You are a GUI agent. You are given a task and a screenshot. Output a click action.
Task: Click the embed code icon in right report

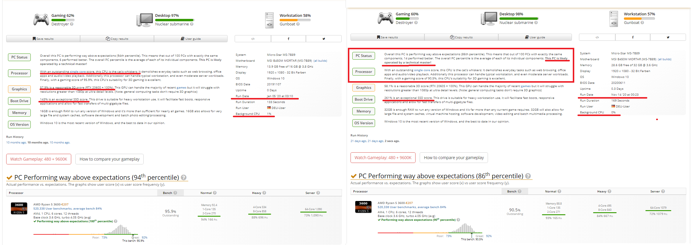tap(597, 37)
